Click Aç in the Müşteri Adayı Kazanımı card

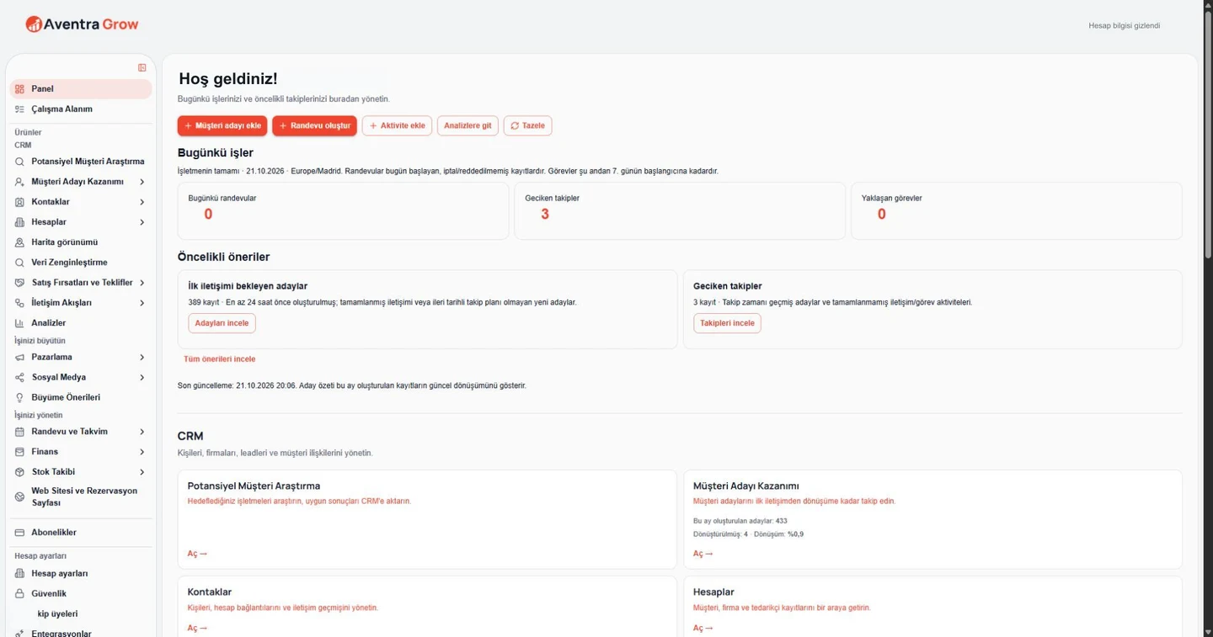coord(703,554)
